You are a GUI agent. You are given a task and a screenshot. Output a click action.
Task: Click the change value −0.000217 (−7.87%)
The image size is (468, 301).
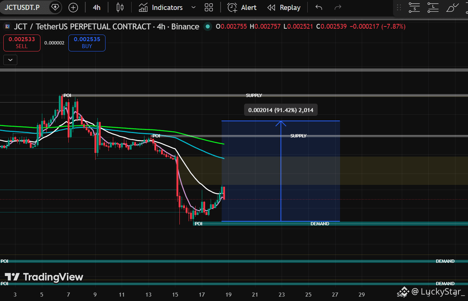[378, 26]
